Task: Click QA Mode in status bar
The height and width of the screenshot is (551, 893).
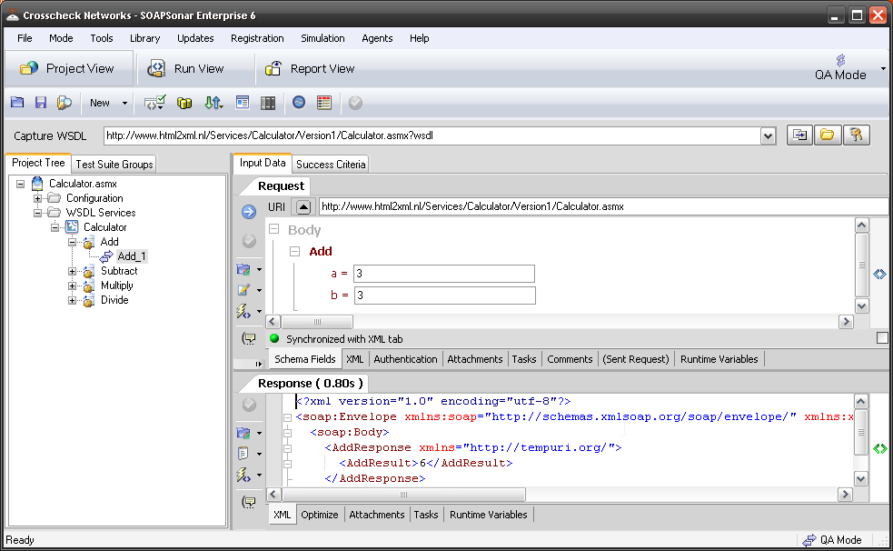Action: point(832,539)
